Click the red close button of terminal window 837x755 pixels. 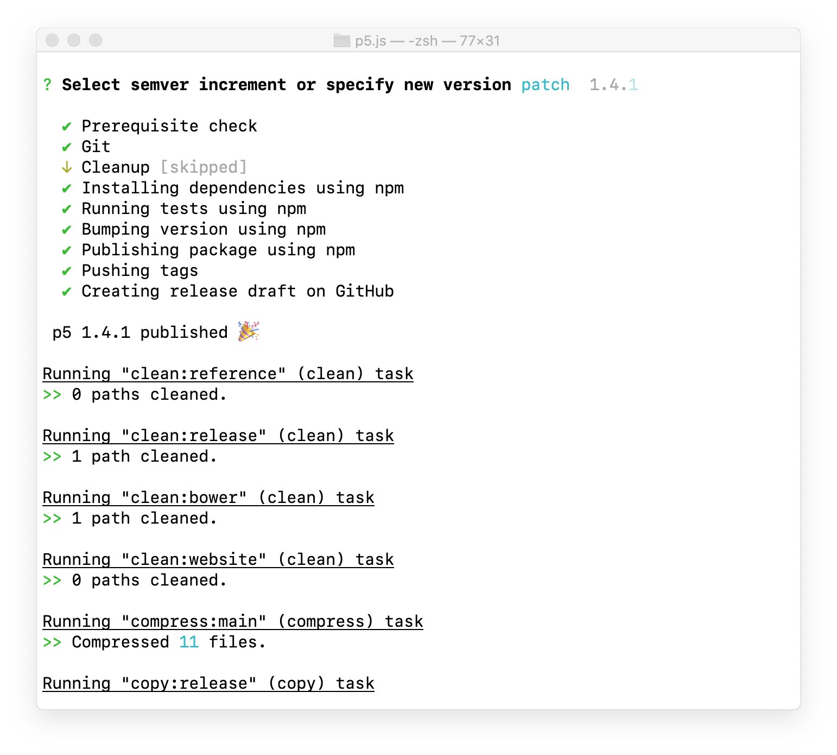[x=52, y=40]
